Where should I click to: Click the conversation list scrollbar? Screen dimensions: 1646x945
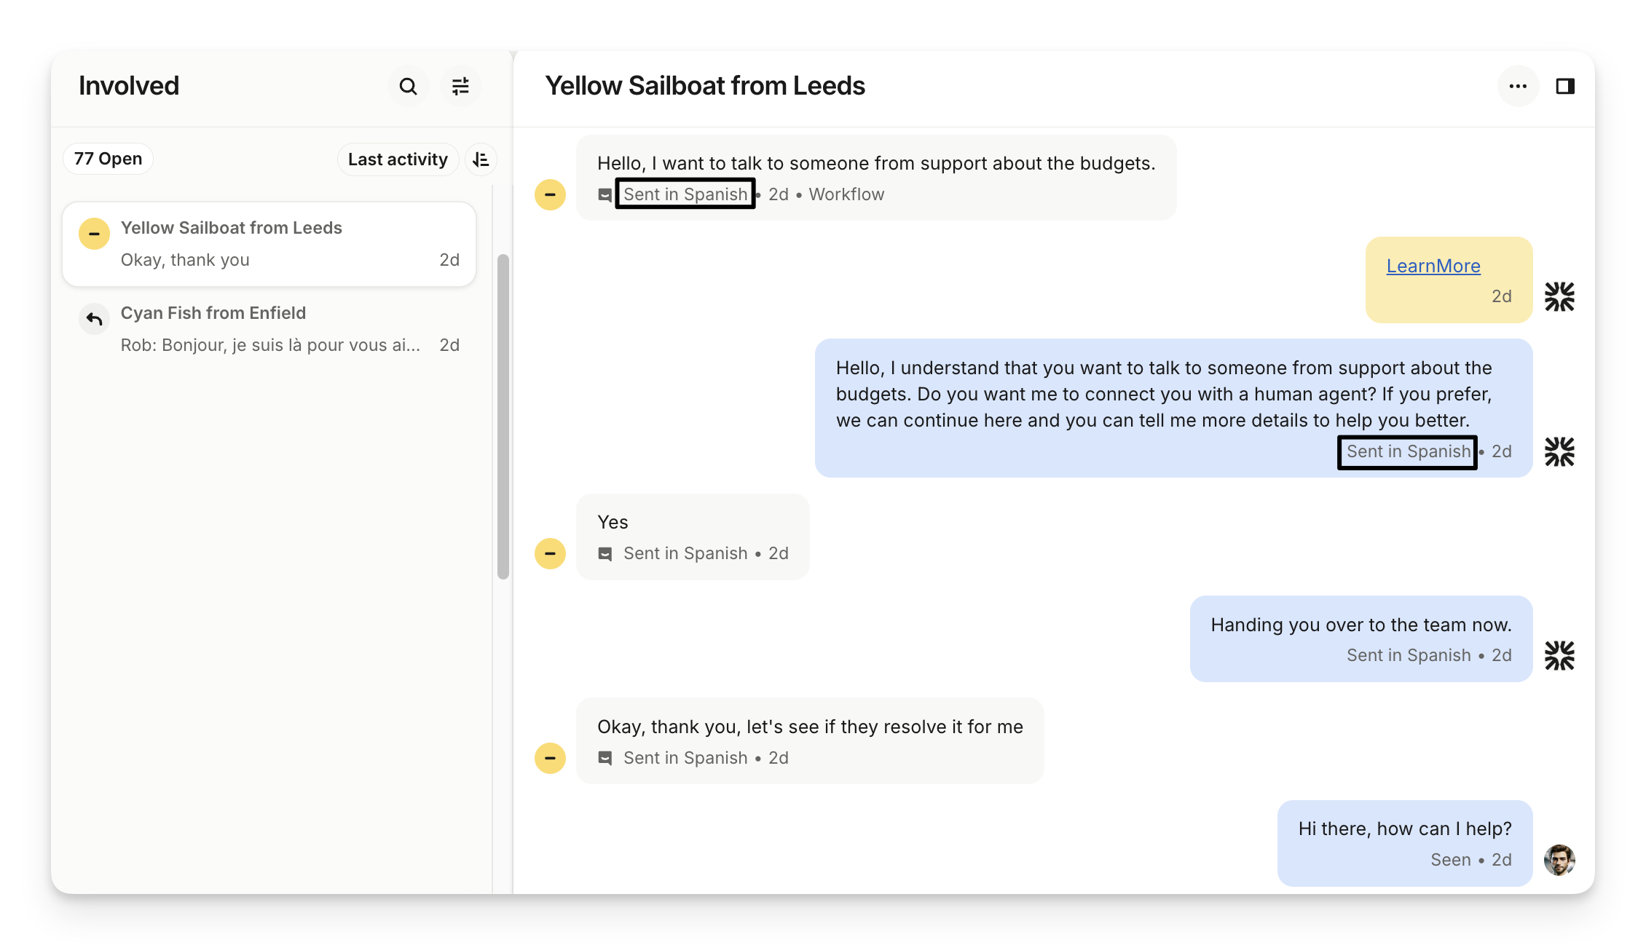point(503,416)
